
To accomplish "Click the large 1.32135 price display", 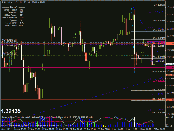I will pyautogui.click(x=11, y=111).
